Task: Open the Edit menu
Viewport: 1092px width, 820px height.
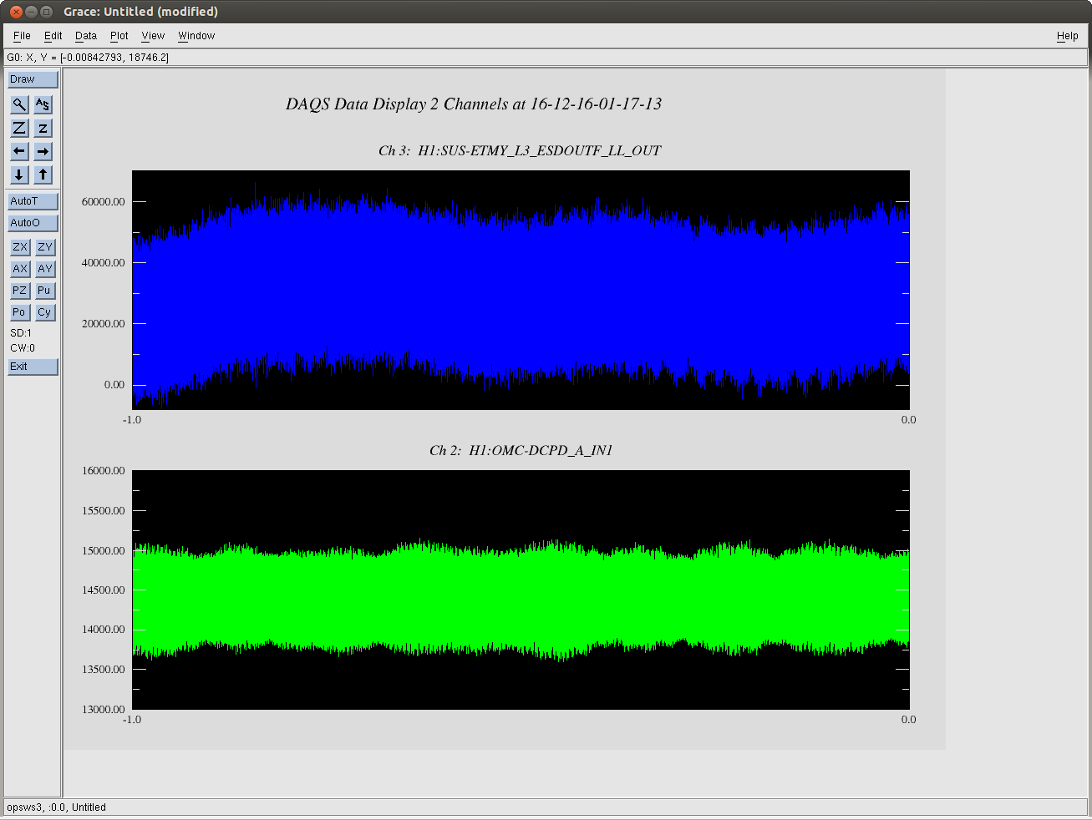Action: point(53,36)
